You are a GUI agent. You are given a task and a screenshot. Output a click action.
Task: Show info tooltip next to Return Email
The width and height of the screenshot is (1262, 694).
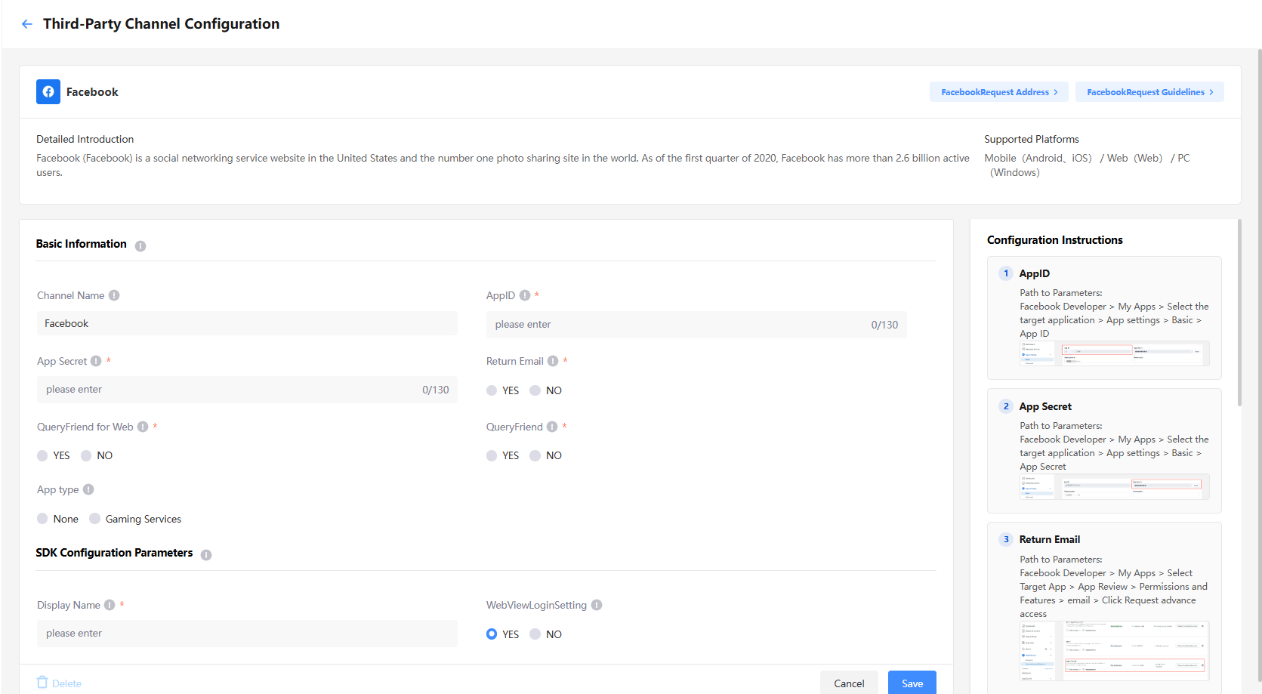(553, 361)
